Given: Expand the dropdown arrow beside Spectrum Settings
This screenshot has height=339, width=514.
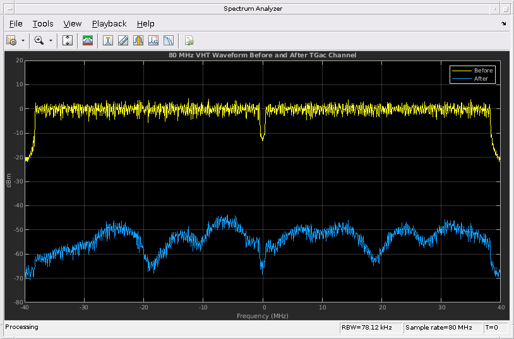Looking at the screenshot, I should coord(23,40).
